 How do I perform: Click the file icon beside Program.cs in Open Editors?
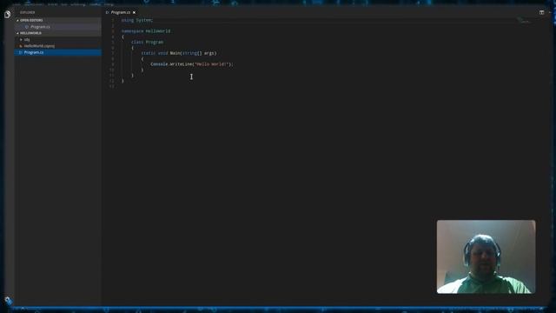pyautogui.click(x=27, y=27)
